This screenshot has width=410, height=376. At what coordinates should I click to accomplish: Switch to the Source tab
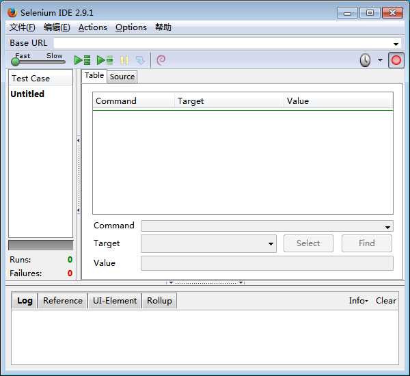[x=122, y=77]
